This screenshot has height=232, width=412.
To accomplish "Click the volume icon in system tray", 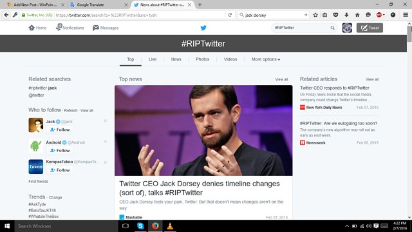I will click(x=369, y=226).
